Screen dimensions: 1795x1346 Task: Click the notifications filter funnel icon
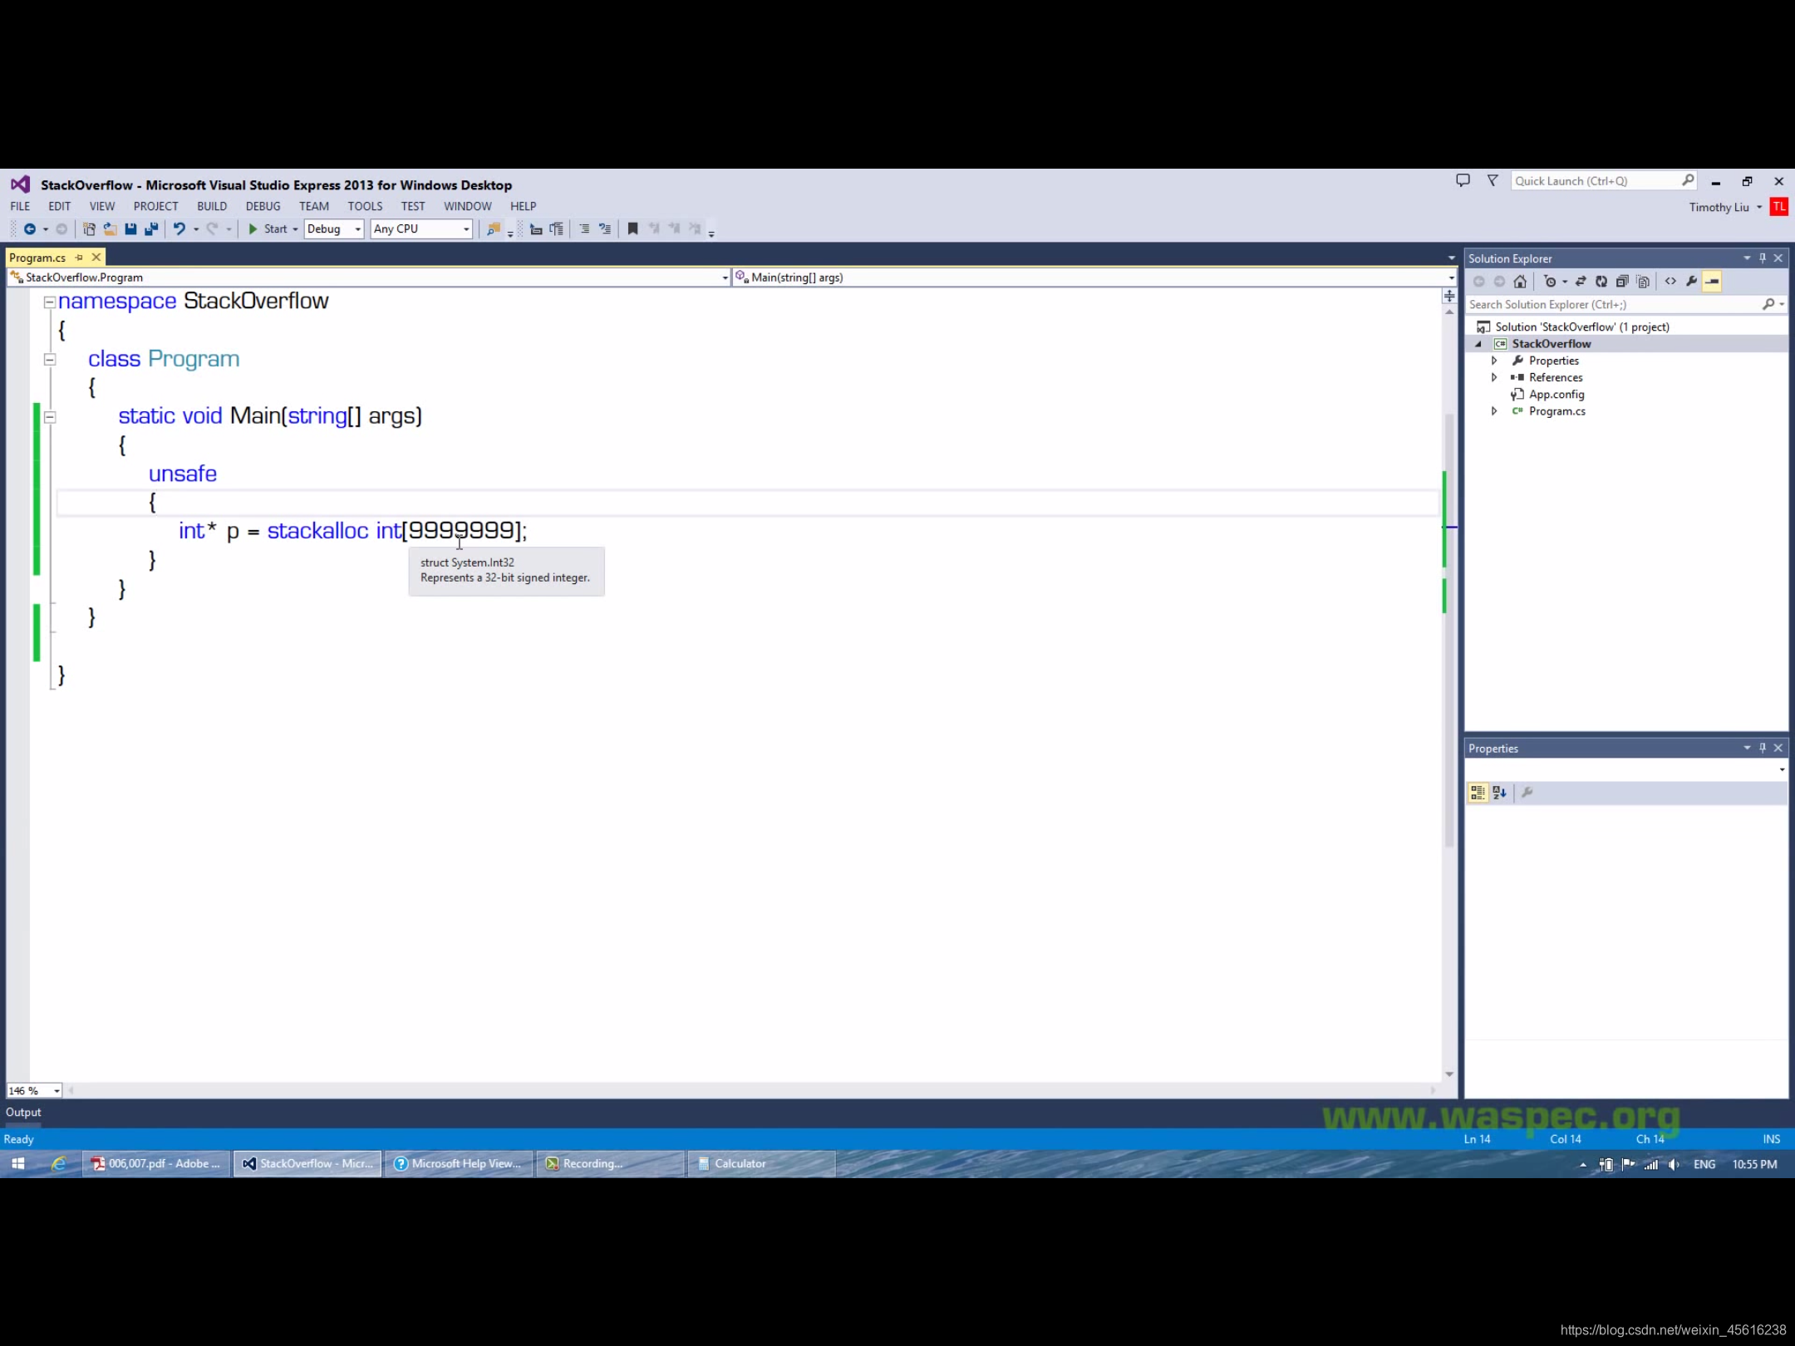[1493, 181]
